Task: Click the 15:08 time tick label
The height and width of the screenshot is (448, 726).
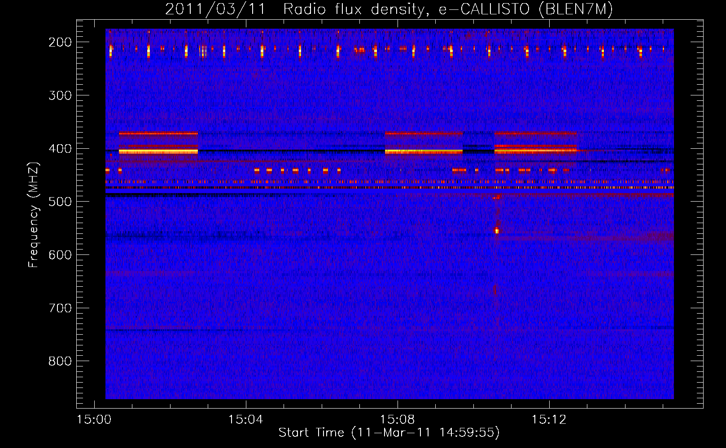Action: click(398, 420)
